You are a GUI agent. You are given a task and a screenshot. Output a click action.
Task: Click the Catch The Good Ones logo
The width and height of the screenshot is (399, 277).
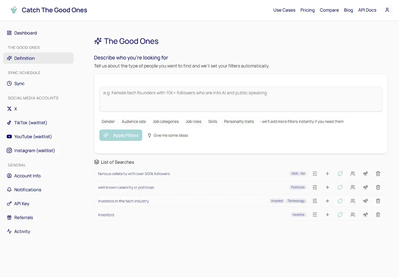click(49, 10)
